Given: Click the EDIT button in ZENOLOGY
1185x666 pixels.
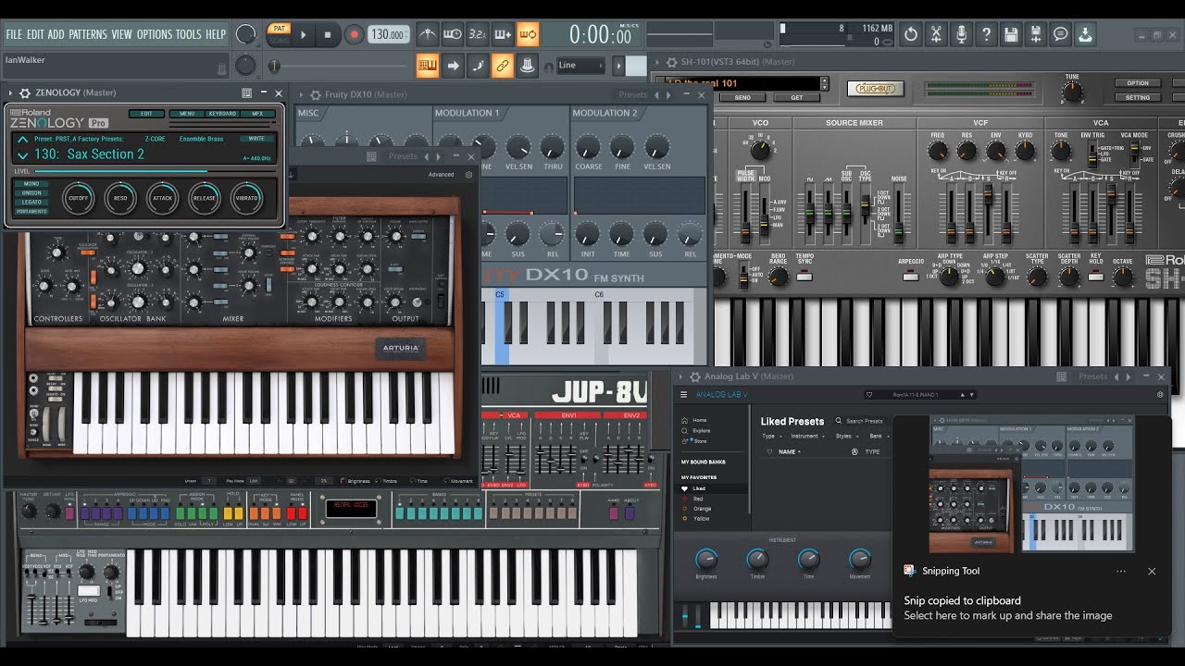Looking at the screenshot, I should click(147, 114).
